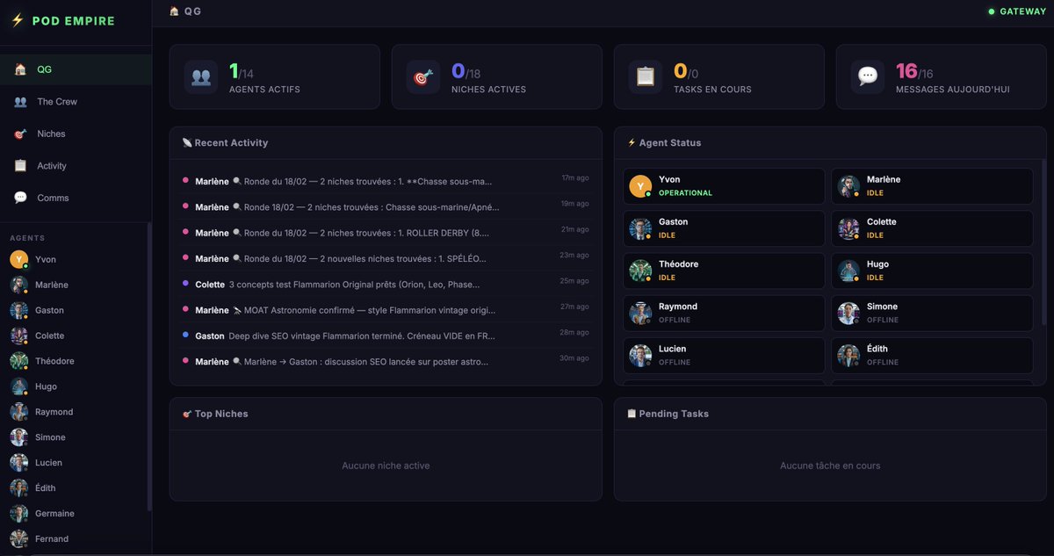This screenshot has height=556, width=1054.
Task: Select Yvon in the sidebar agents list
Action: (76, 260)
